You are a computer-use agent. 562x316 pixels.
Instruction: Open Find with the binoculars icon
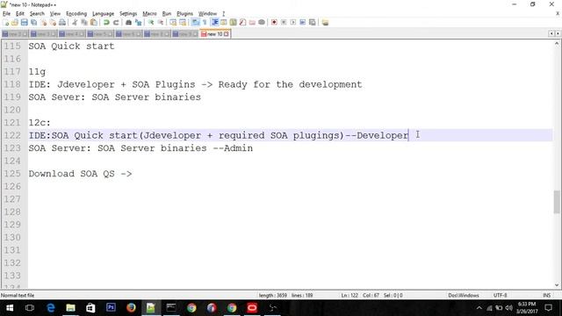click(x=128, y=23)
